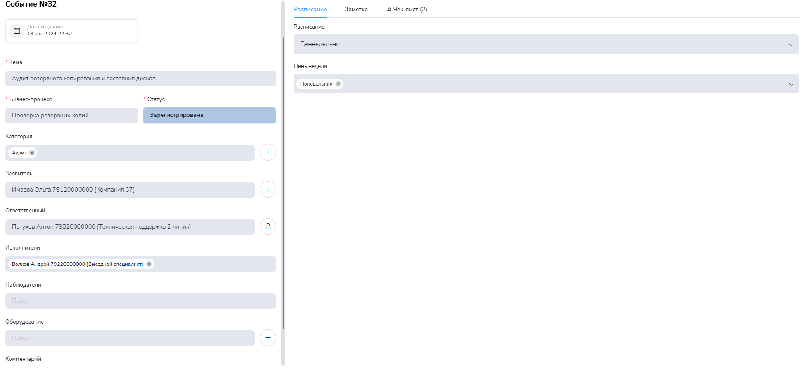Click the Наблюдатели search field
This screenshot has width=803, height=370.
tap(140, 301)
